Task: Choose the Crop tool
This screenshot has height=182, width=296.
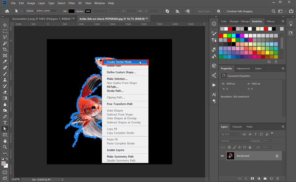Action: click(x=5, y=49)
